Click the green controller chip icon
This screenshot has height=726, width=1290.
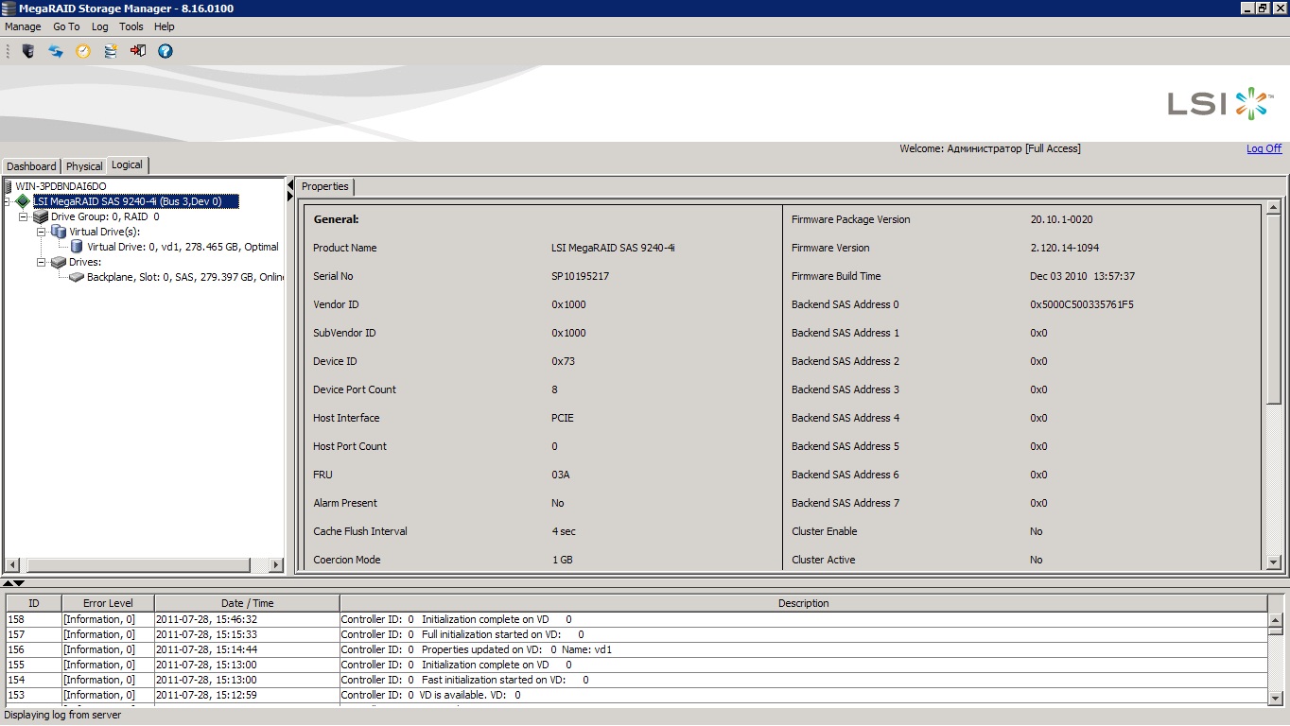[x=23, y=201]
